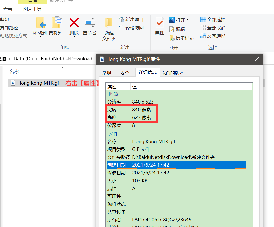Expand the Open dropdown arrow
This screenshot has height=227, width=274.
(x=187, y=20)
